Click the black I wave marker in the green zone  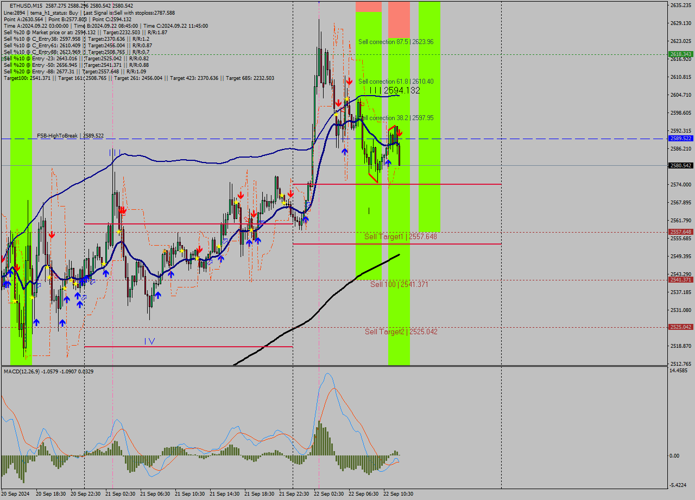369,210
